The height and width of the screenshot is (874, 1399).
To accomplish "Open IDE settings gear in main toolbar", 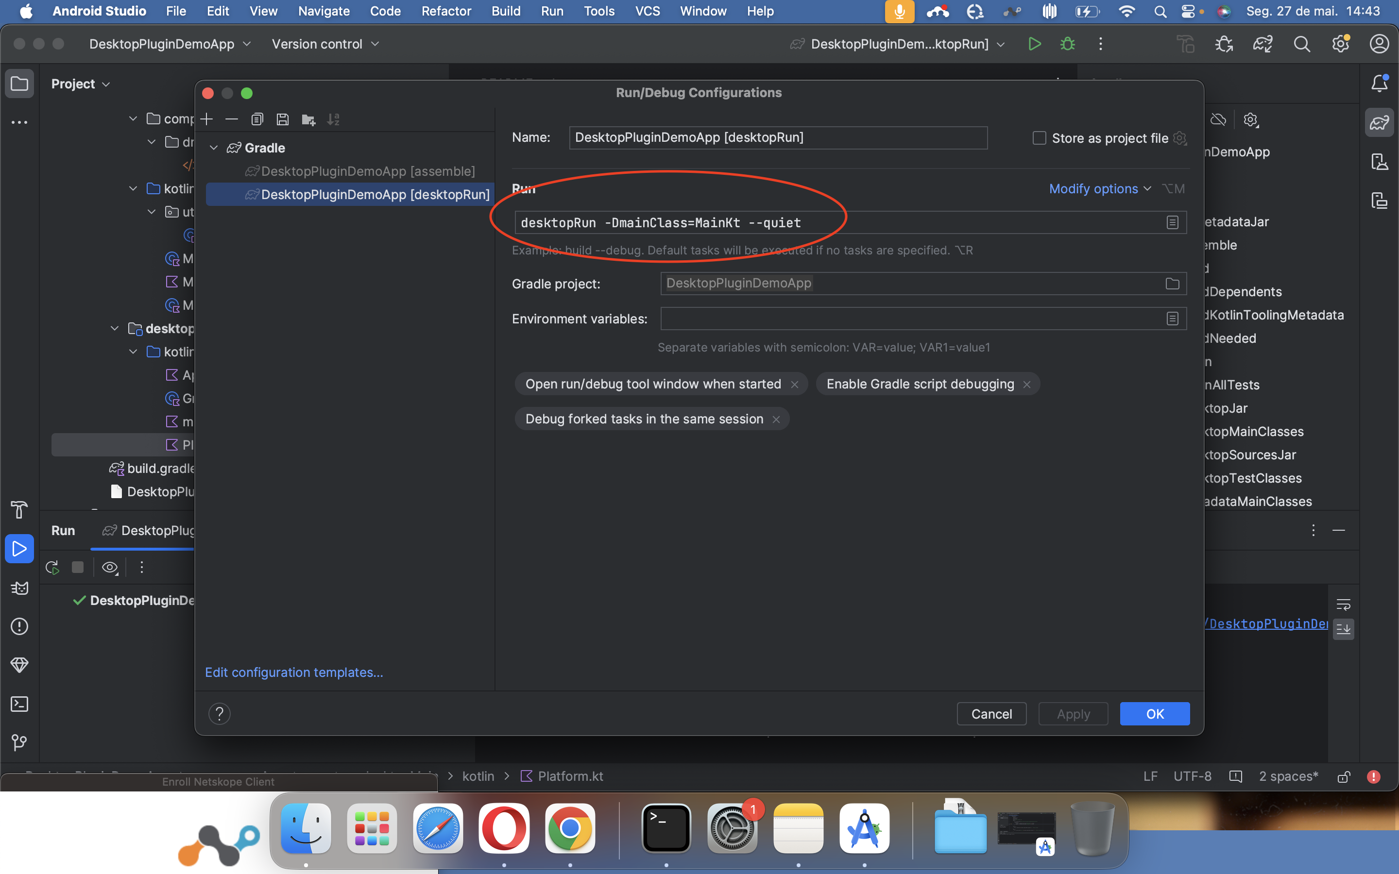I will [1341, 44].
